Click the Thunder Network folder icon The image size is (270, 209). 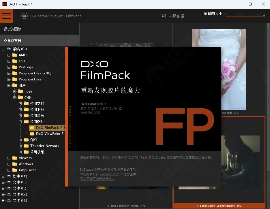pos(26,146)
